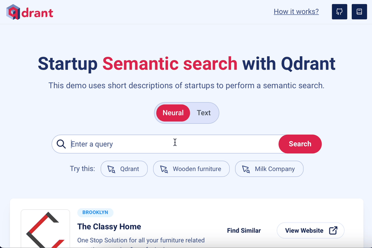This screenshot has height=248, width=372.
Task: Switch search mode to Neural
Action: click(173, 113)
